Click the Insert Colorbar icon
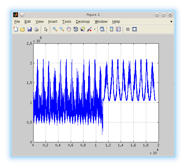This screenshot has width=186, height=168. pyautogui.click(x=111, y=29)
